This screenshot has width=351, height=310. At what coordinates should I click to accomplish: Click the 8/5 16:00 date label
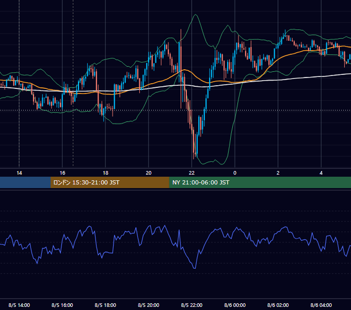62,305
